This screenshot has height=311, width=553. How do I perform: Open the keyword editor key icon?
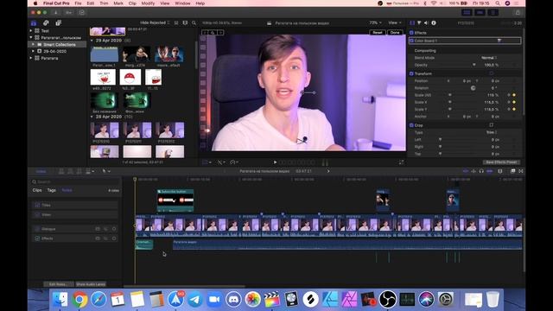click(x=69, y=12)
